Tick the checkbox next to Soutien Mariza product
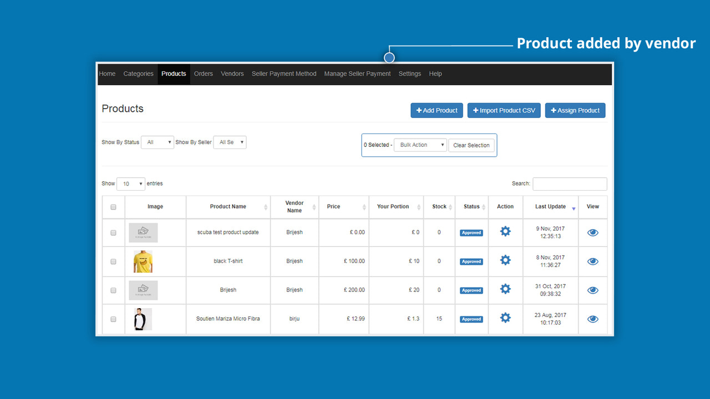 coord(113,319)
